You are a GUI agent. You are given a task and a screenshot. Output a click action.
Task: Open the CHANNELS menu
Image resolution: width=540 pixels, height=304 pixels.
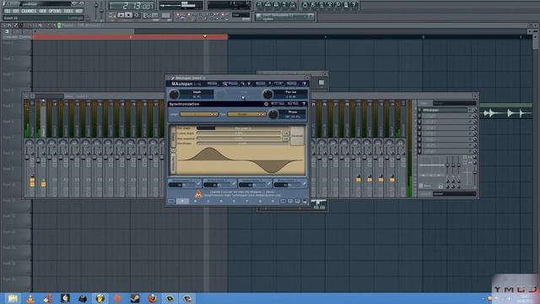point(29,11)
